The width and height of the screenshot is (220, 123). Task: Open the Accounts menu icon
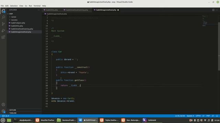[3, 105]
